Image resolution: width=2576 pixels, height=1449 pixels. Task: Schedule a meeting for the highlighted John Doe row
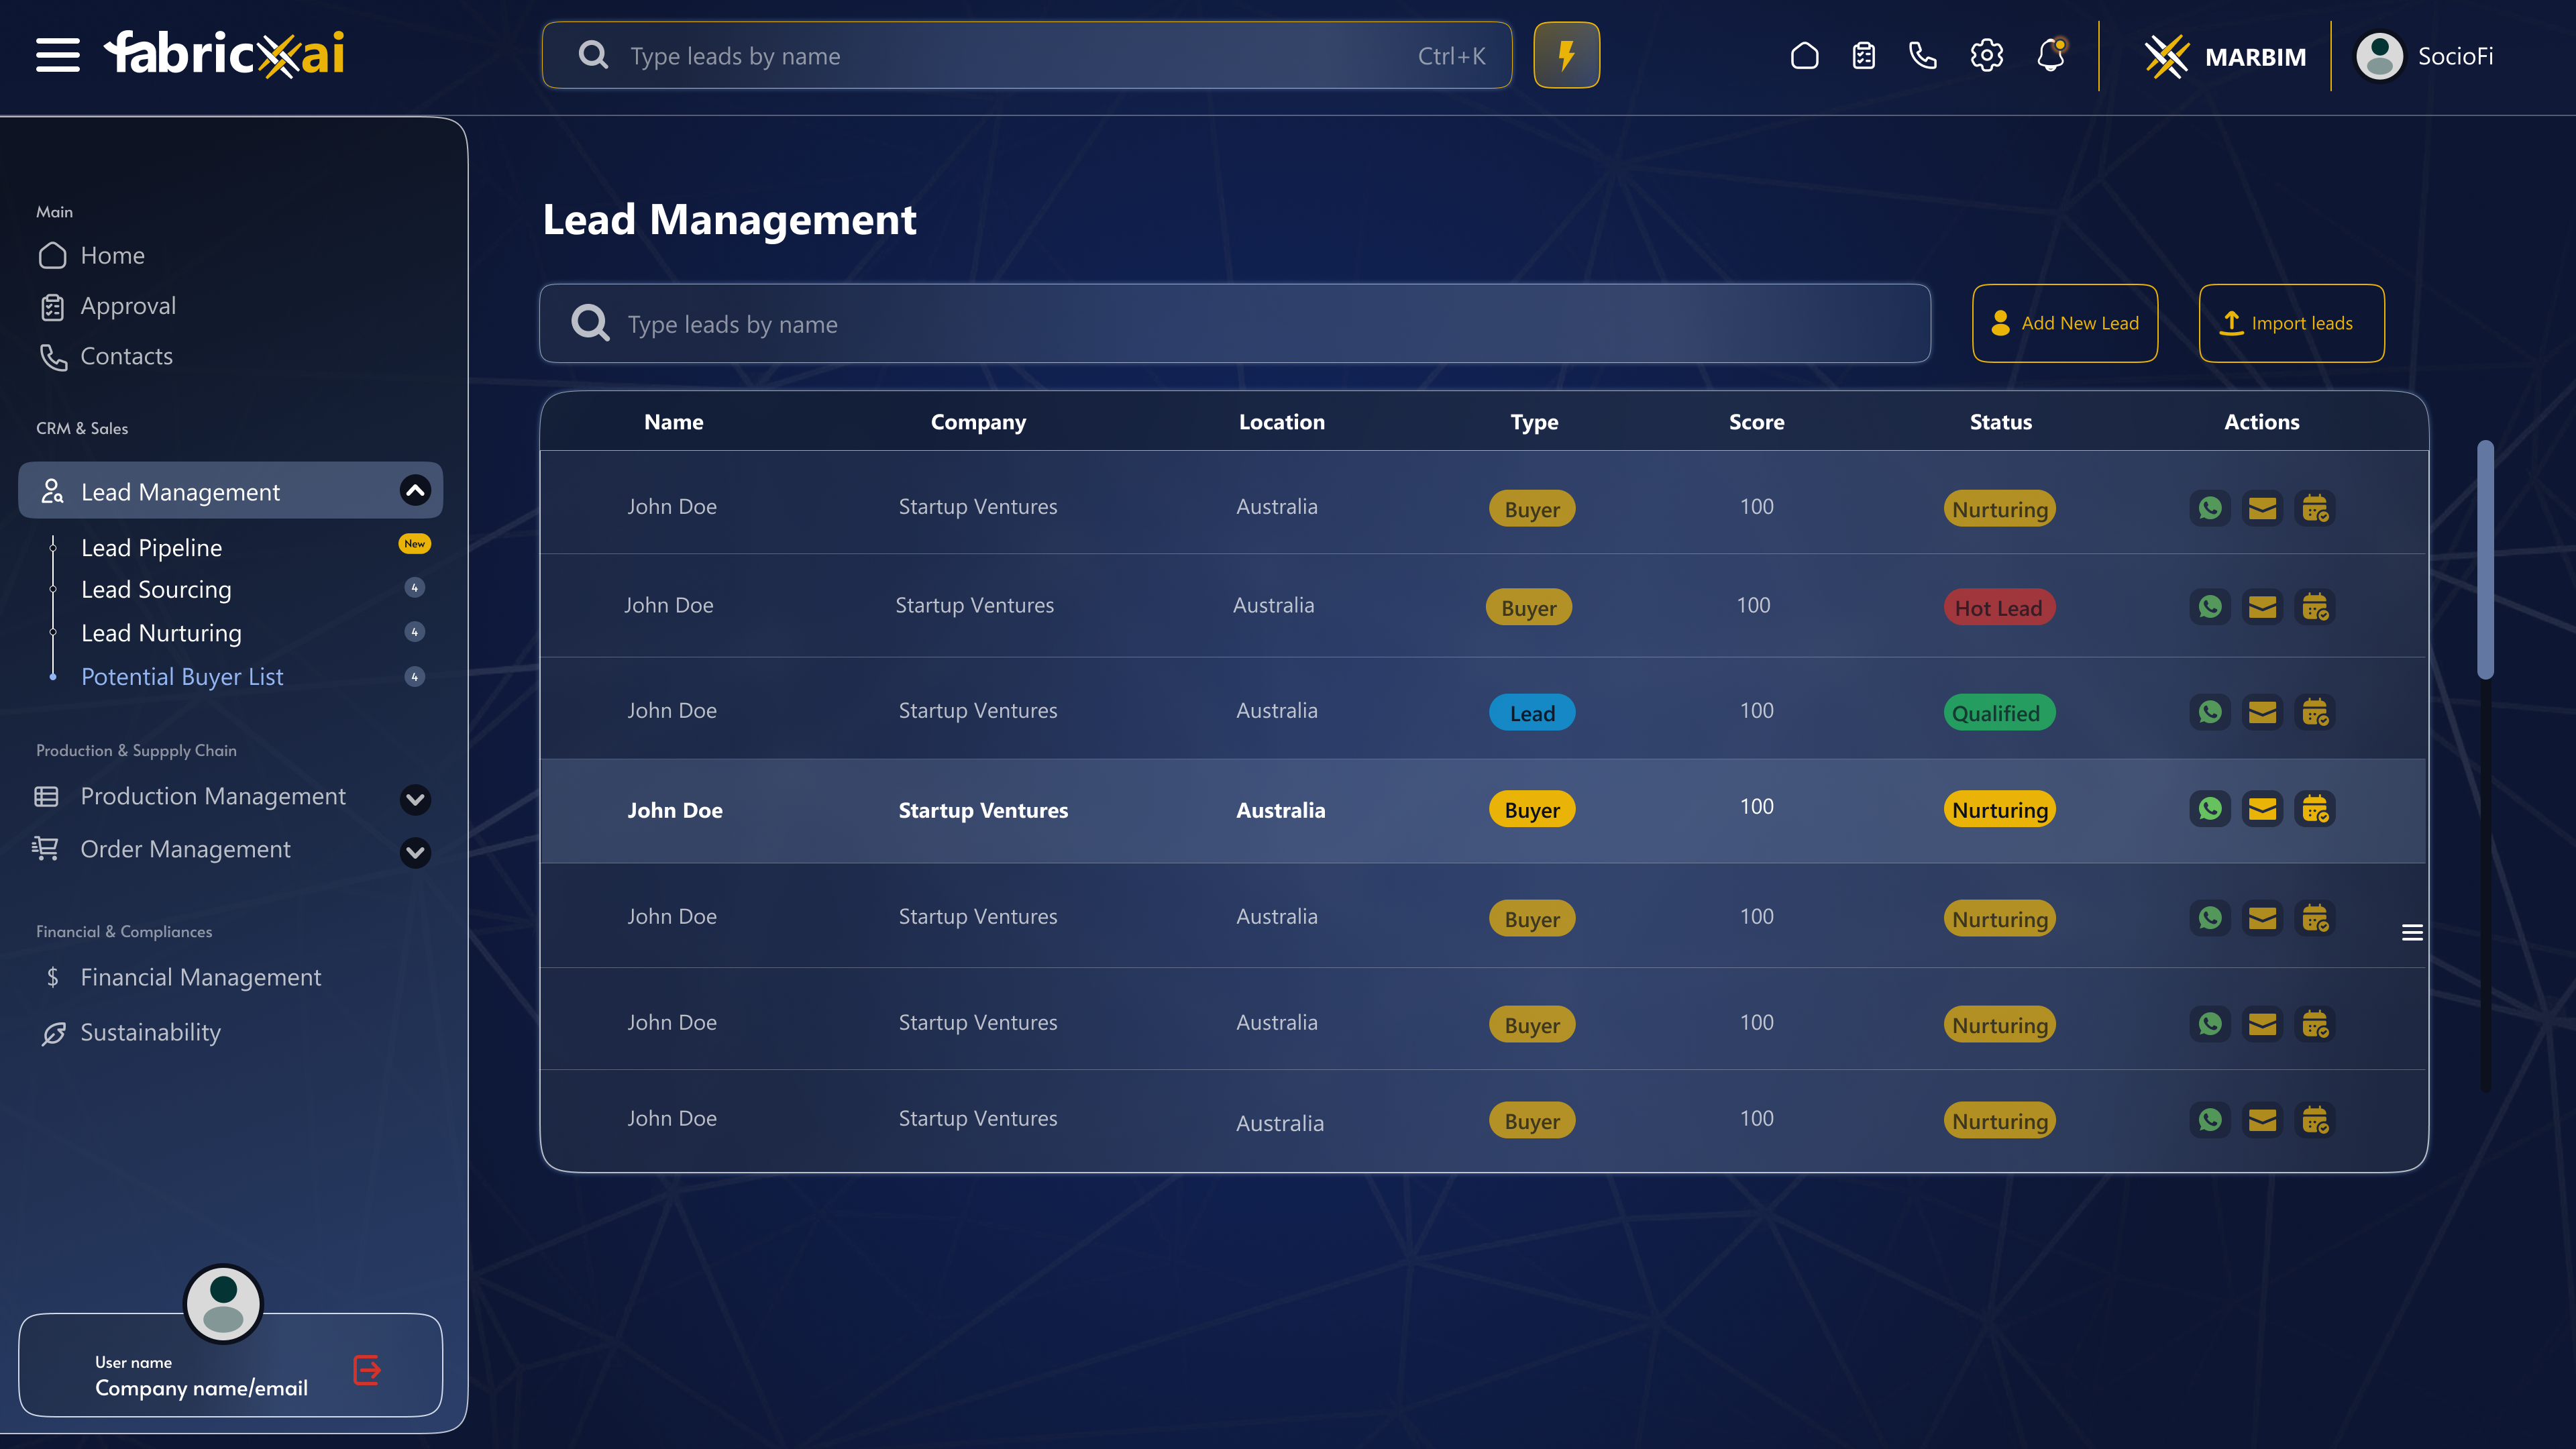2316,810
